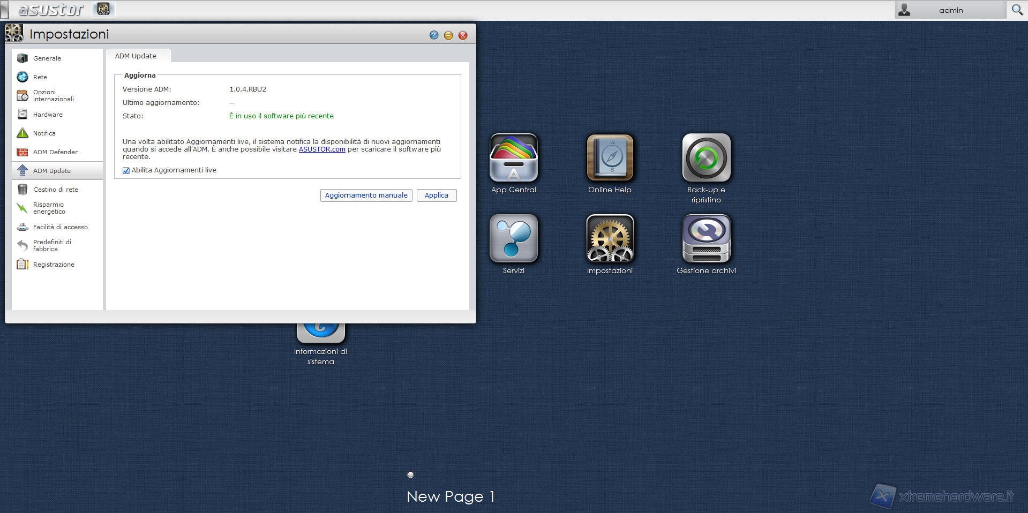The height and width of the screenshot is (513, 1028).
Task: Select Generale in settings sidebar
Action: tap(47, 58)
